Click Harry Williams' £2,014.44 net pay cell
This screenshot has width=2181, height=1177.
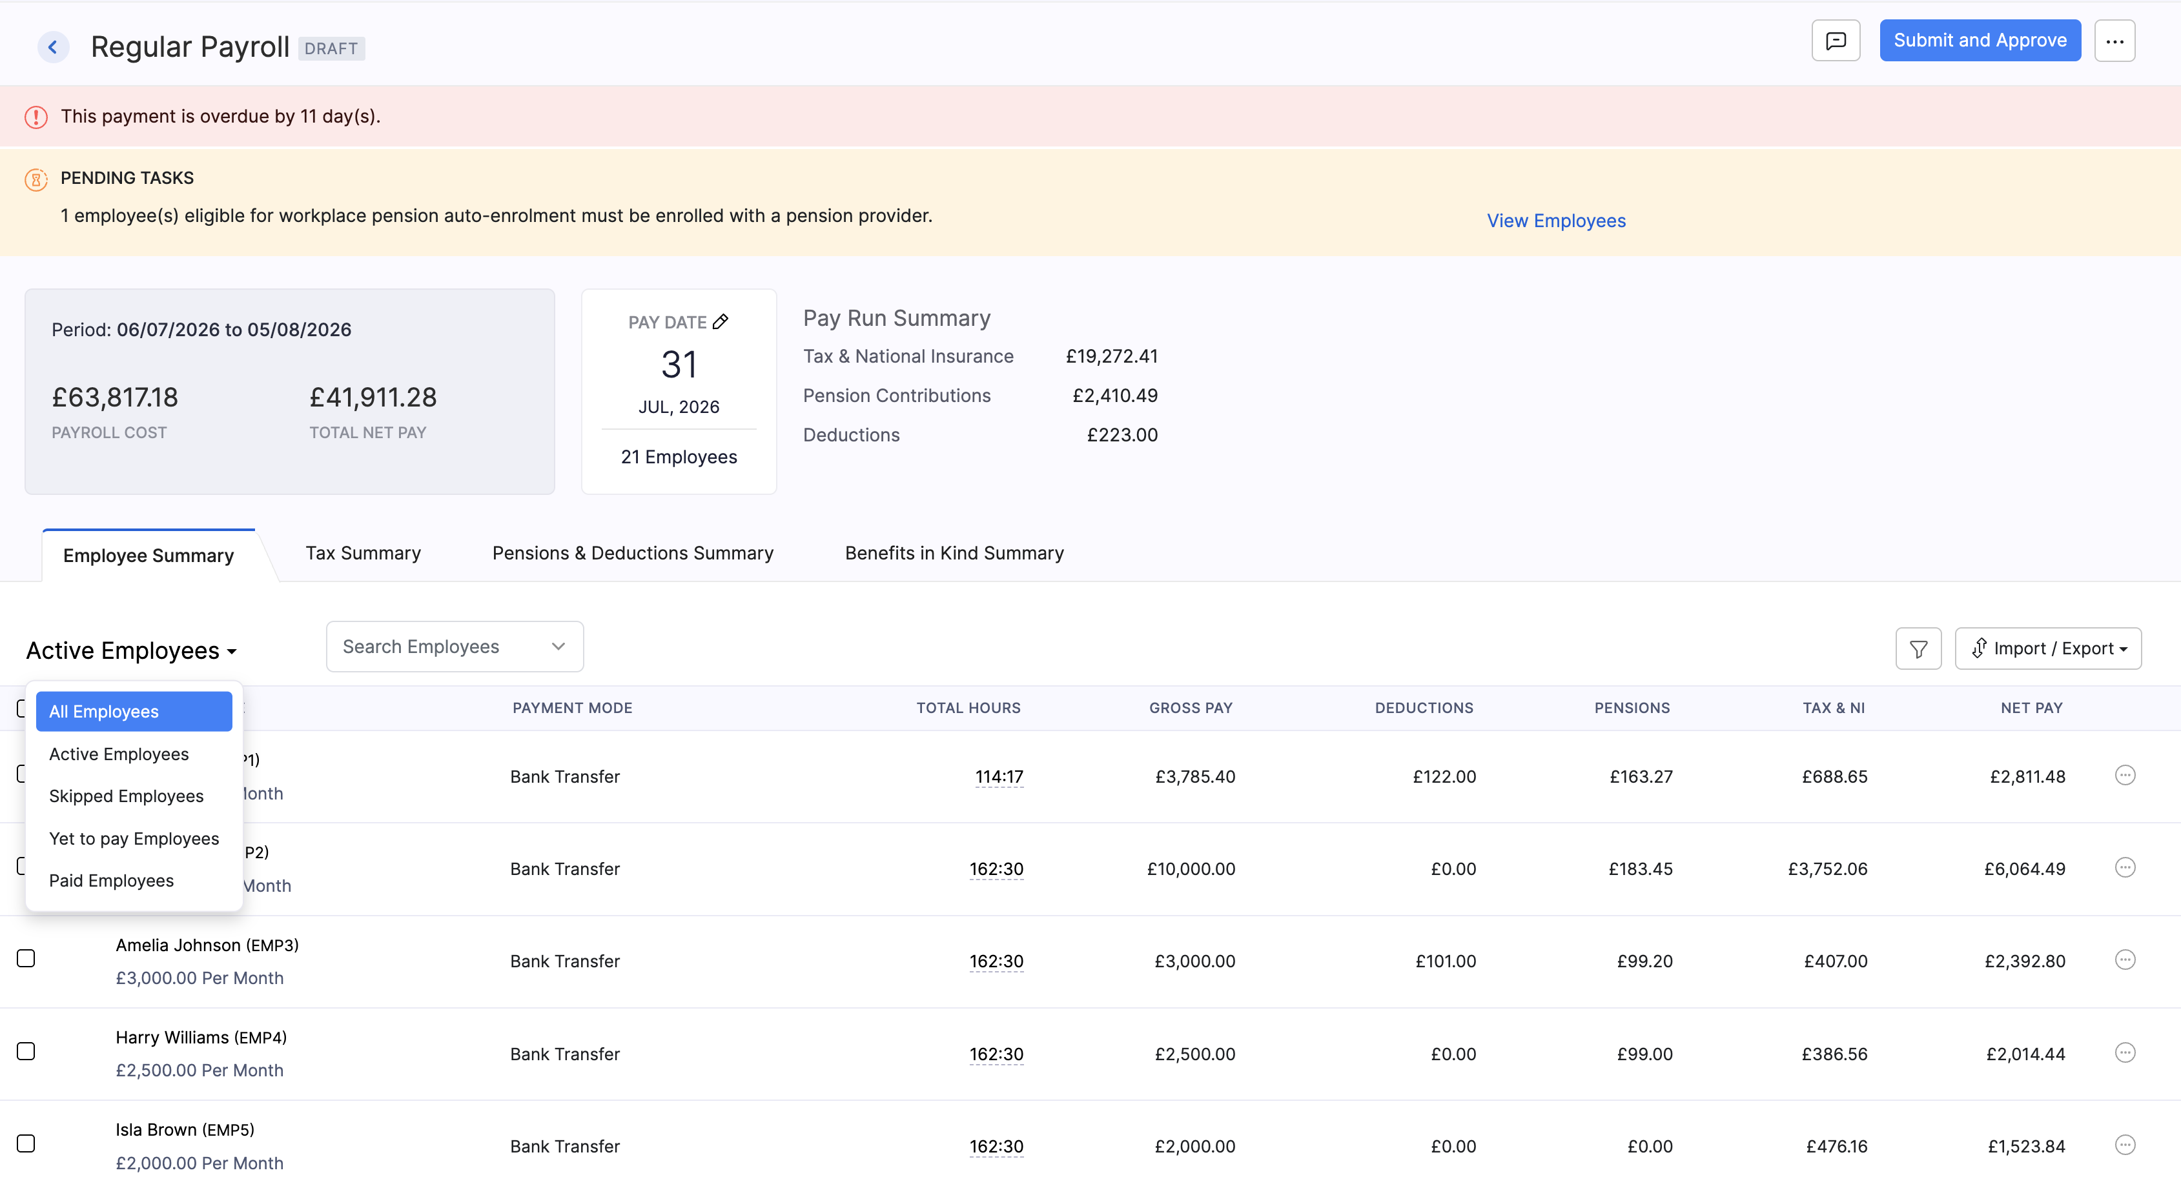(x=2026, y=1054)
